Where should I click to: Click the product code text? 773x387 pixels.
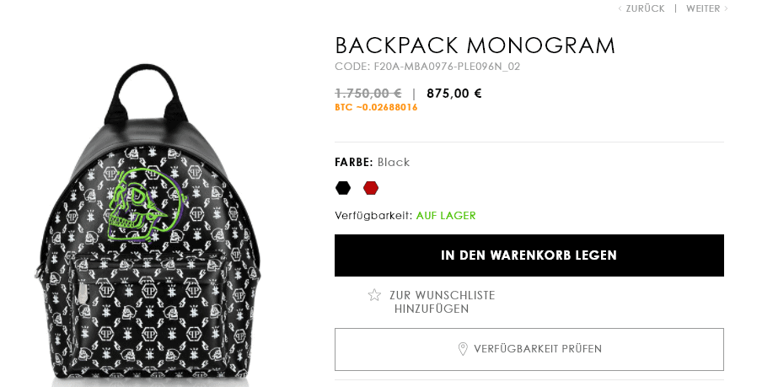click(x=427, y=66)
